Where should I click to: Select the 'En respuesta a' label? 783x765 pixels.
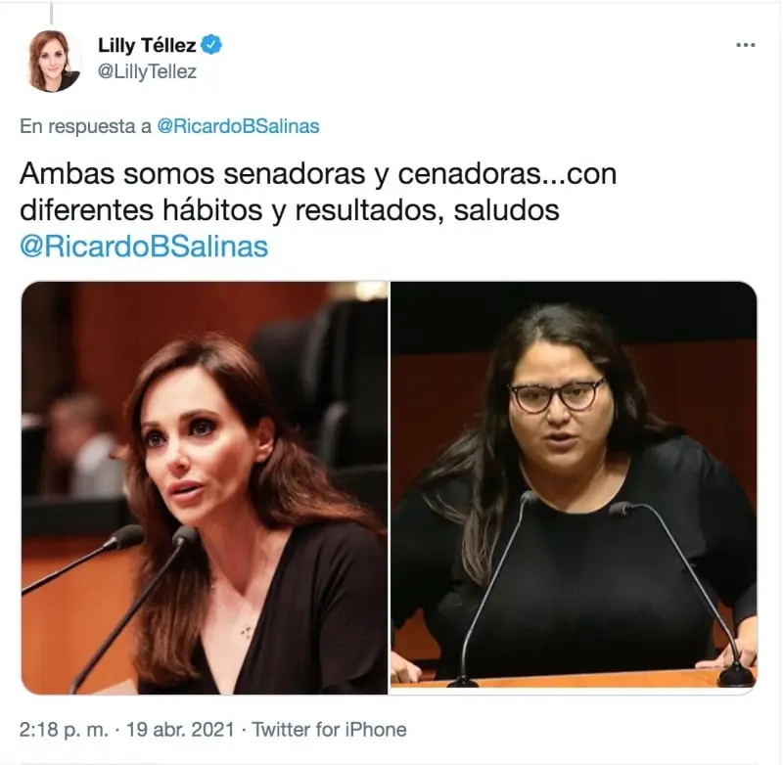pyautogui.click(x=85, y=126)
